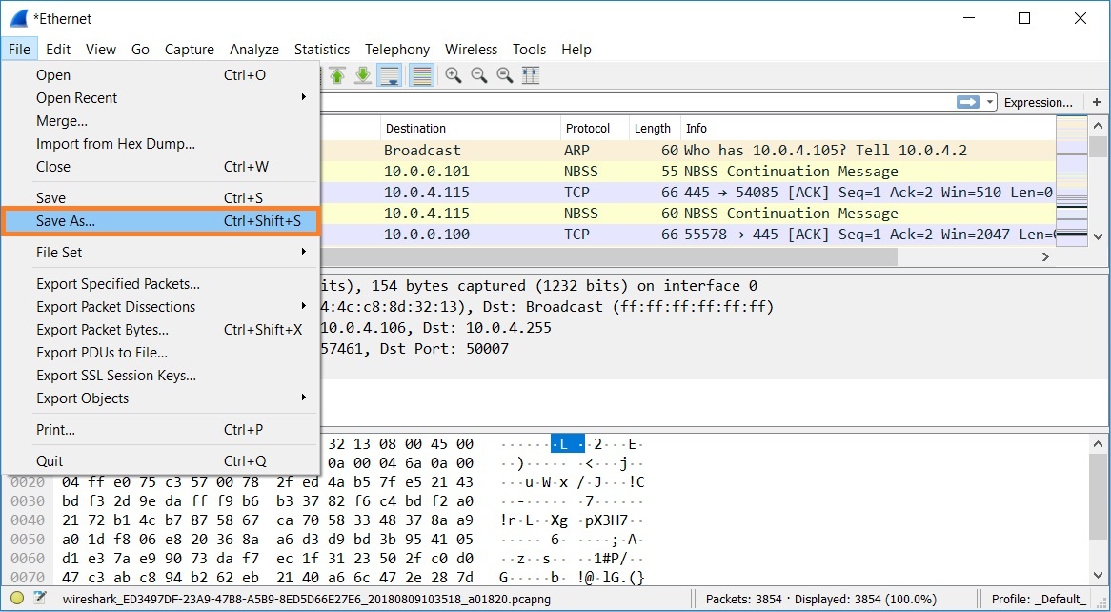Open the Statistics menu
Image resolution: width=1111 pixels, height=612 pixels.
[321, 49]
